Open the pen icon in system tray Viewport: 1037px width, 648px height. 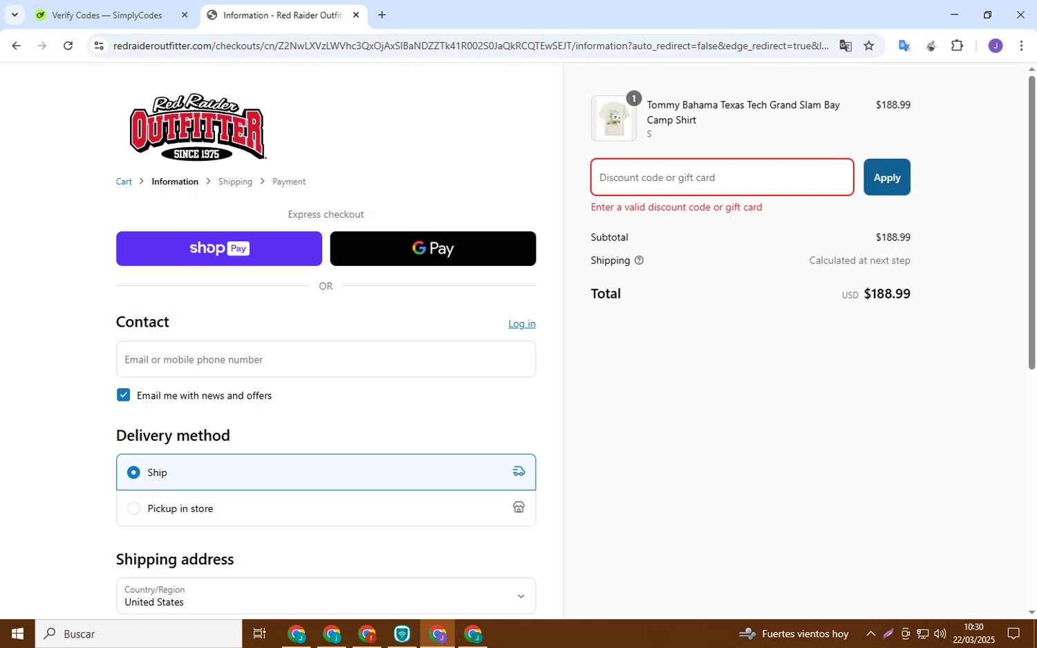(x=888, y=633)
